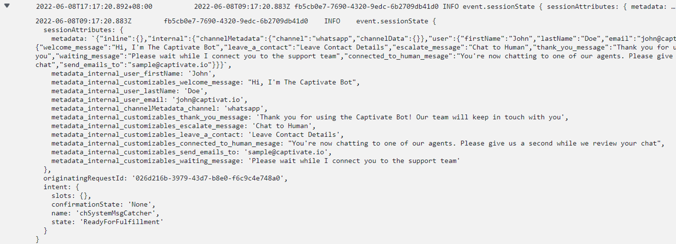Screen dimensions: 676x244
Task: Click the INFO level label in expanded body
Action: [332, 21]
